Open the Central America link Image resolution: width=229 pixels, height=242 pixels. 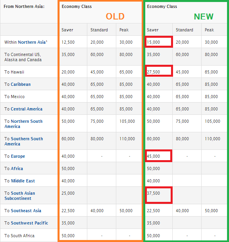(27, 109)
